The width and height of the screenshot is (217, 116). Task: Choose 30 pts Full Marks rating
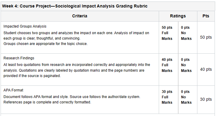click(x=167, y=97)
